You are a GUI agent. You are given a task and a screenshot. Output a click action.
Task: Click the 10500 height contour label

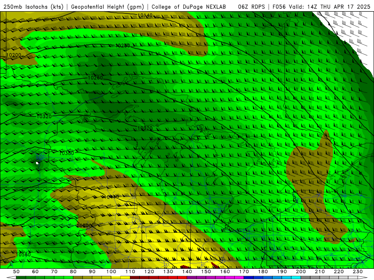pos(84,225)
